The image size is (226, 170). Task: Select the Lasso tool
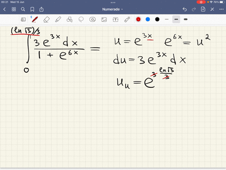81,19
